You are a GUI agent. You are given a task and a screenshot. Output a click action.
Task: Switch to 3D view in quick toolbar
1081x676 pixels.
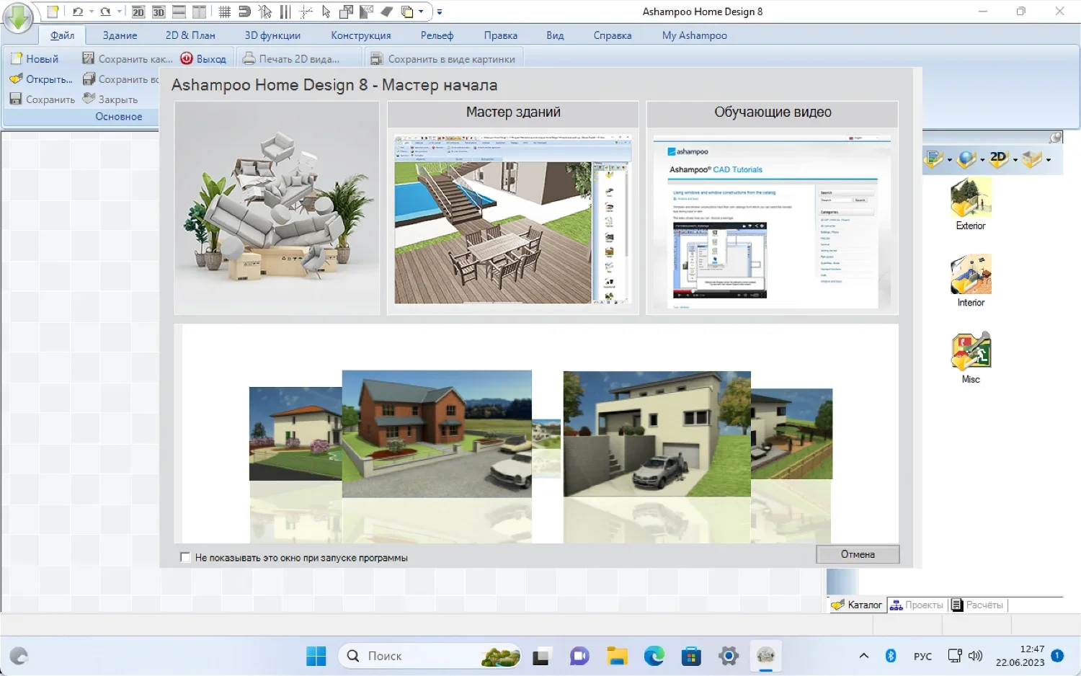pyautogui.click(x=159, y=12)
